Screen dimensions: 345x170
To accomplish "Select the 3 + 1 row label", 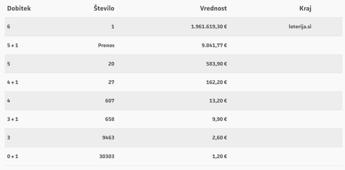I will point(13,119).
